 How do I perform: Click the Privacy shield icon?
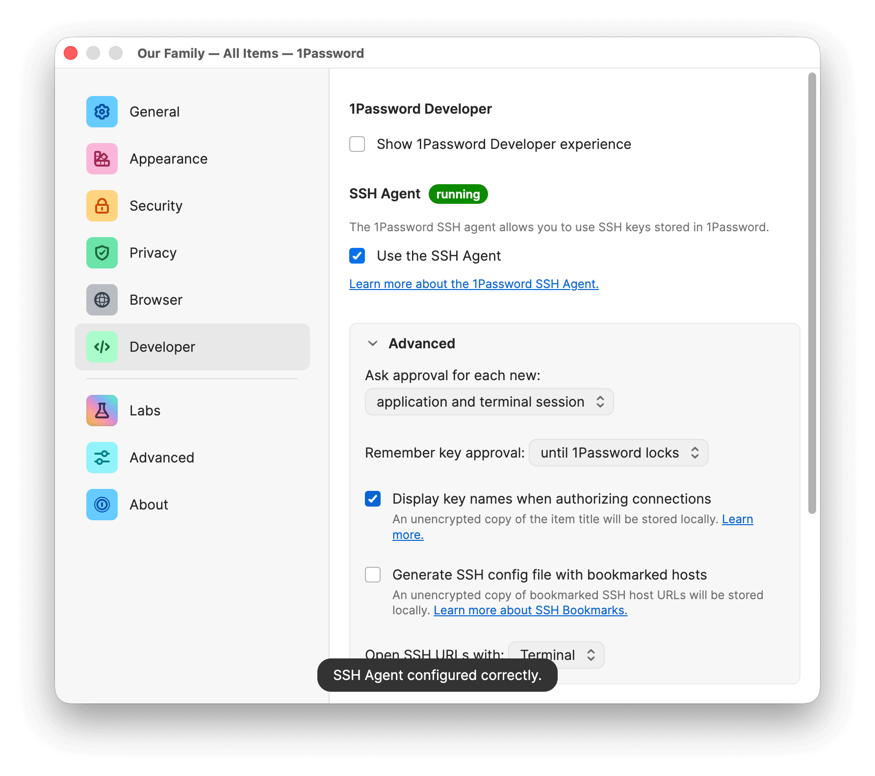[102, 253]
